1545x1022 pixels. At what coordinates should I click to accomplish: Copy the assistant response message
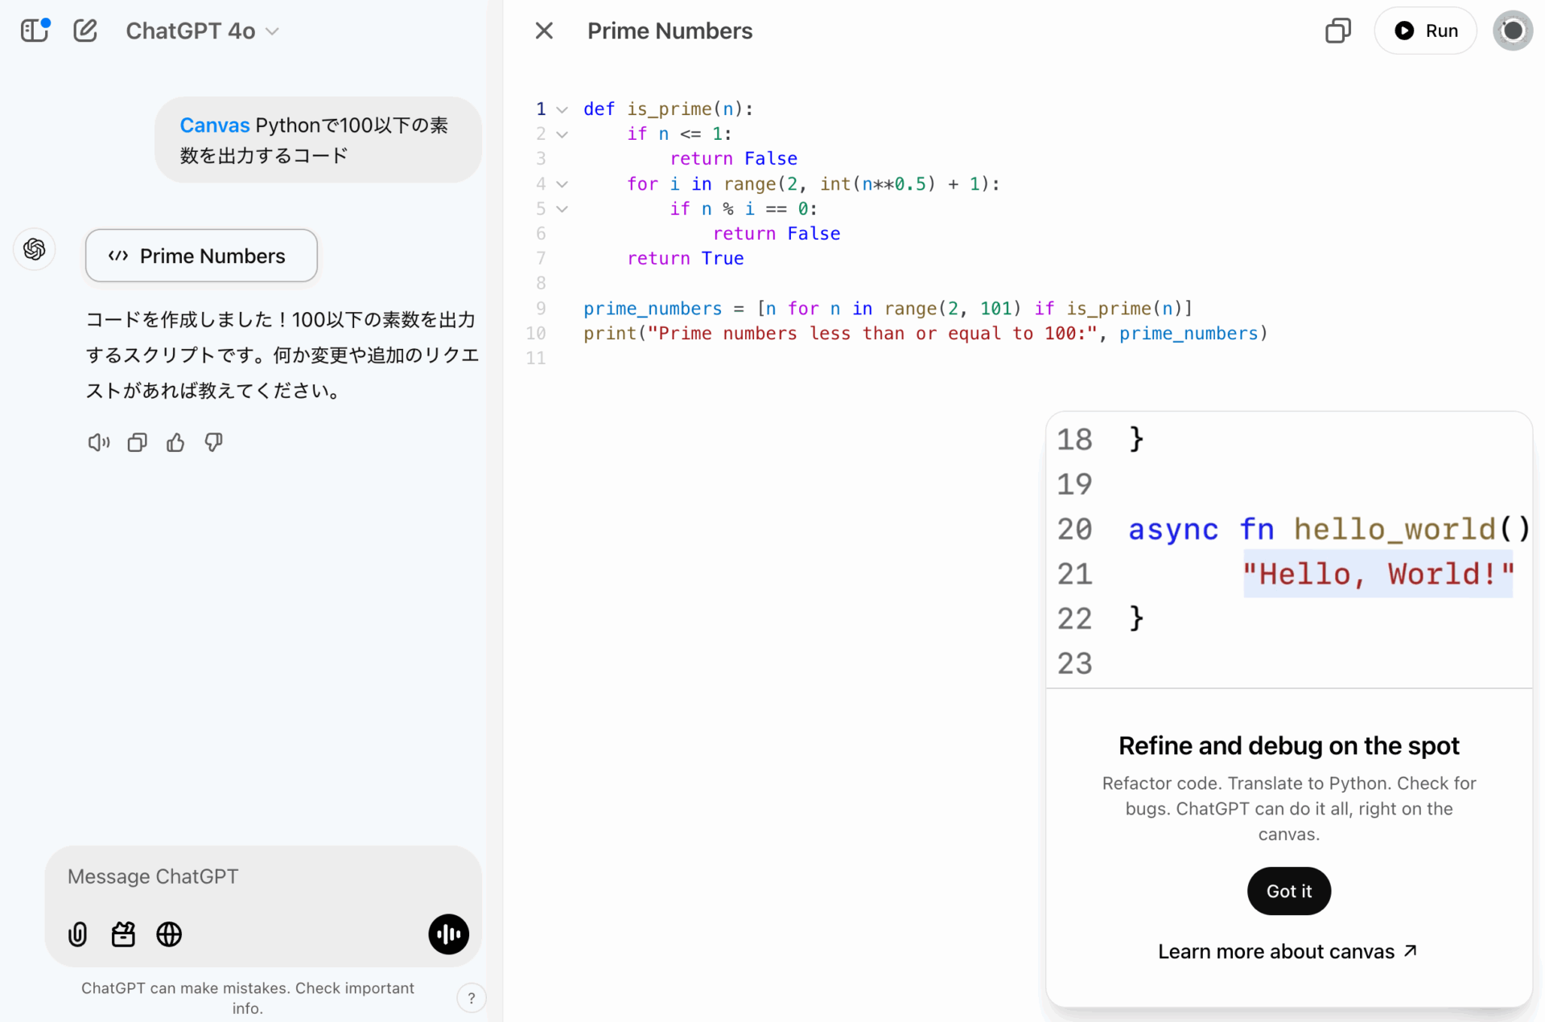click(x=137, y=442)
